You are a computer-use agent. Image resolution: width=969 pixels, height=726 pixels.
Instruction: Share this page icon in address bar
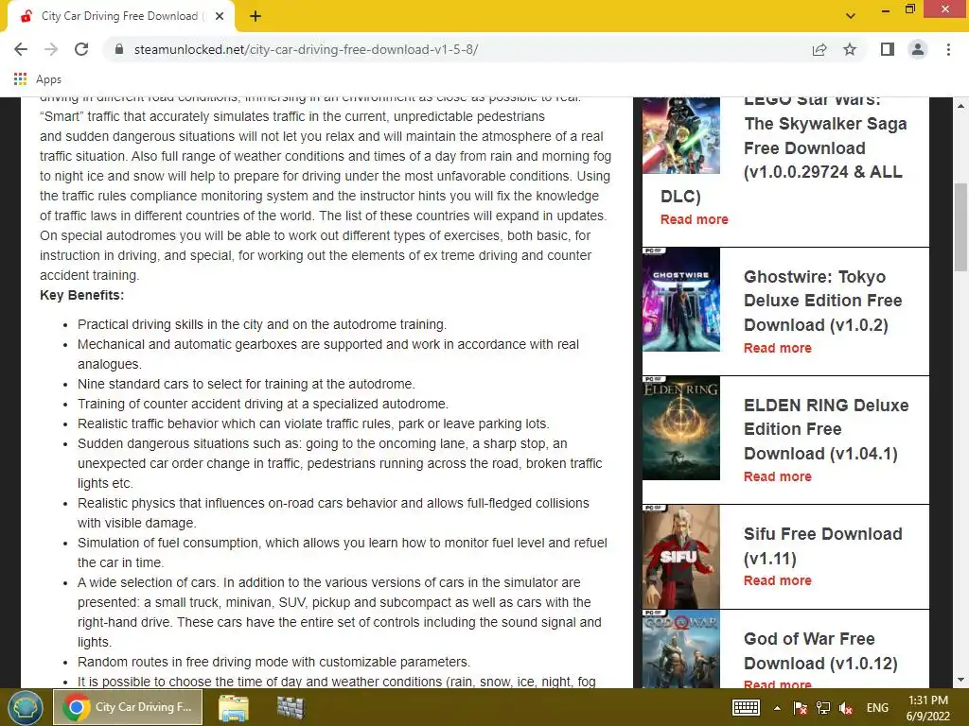pos(819,49)
